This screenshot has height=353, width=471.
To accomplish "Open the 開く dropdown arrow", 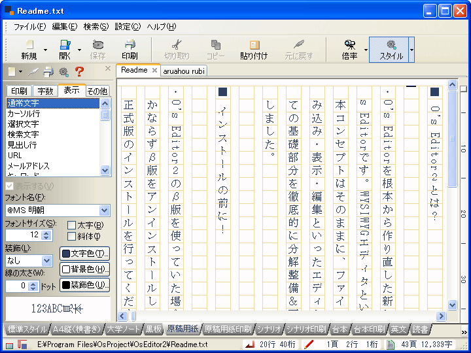I will pos(79,50).
